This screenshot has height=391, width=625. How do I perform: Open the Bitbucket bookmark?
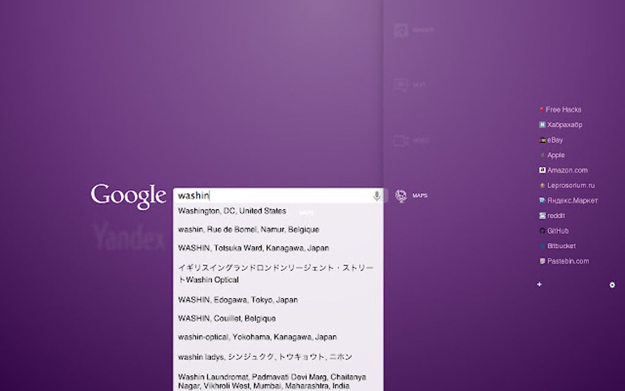click(557, 246)
